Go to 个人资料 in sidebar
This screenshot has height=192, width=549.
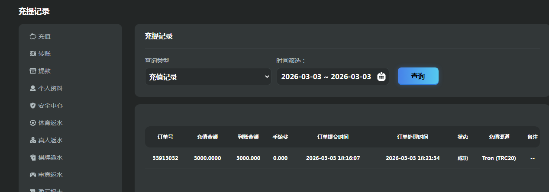pos(50,88)
